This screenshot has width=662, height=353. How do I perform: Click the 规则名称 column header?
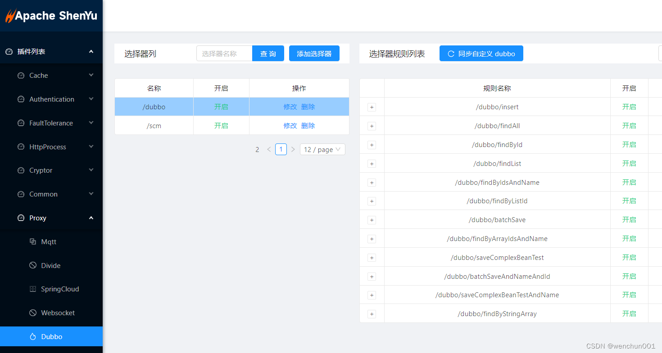coord(497,88)
